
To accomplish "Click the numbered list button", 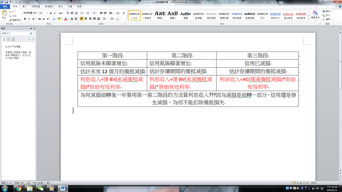I will coord(88,13).
